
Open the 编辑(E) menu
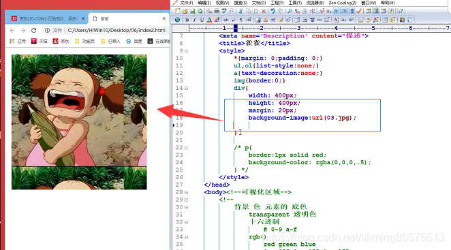coord(204,3)
